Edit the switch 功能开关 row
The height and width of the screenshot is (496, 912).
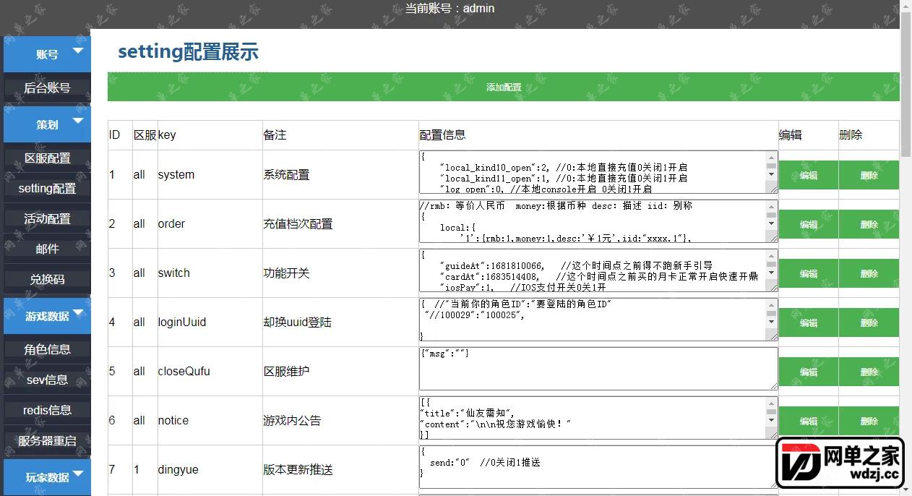click(808, 273)
